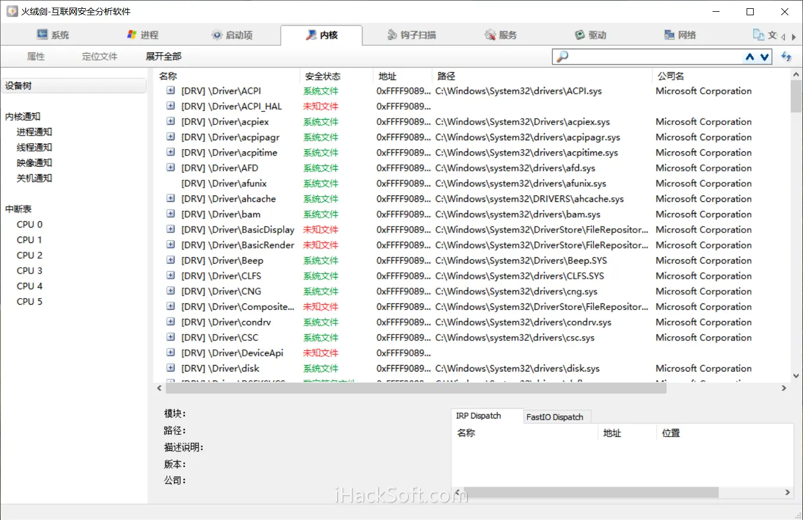Select CPU 0 under 中断表
The height and width of the screenshot is (520, 803).
29,224
